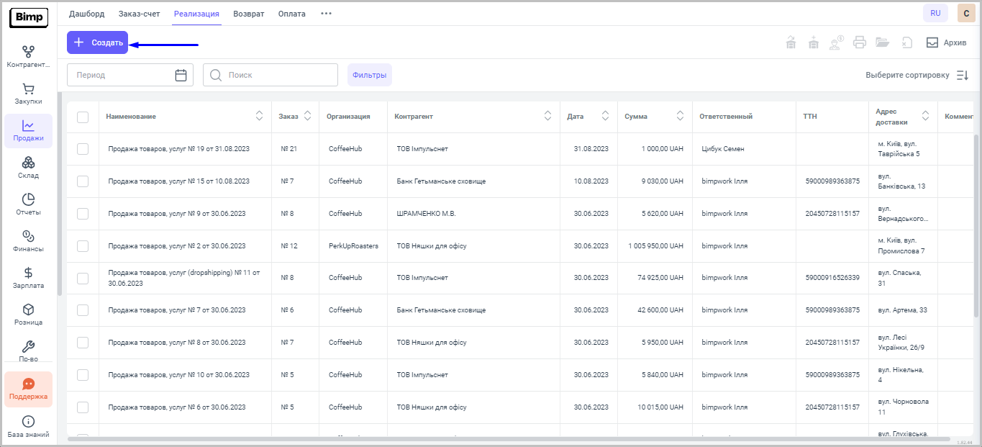Open the Розница sidebar section

tap(28, 315)
